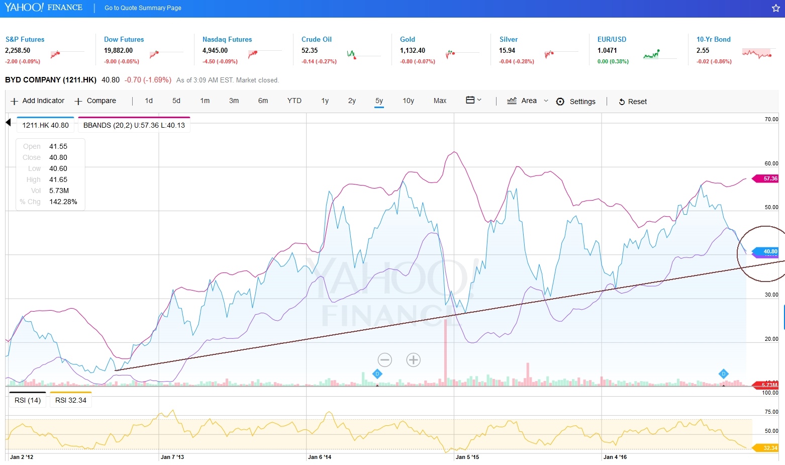Select the 1m range
The height and width of the screenshot is (465, 785).
coord(205,101)
